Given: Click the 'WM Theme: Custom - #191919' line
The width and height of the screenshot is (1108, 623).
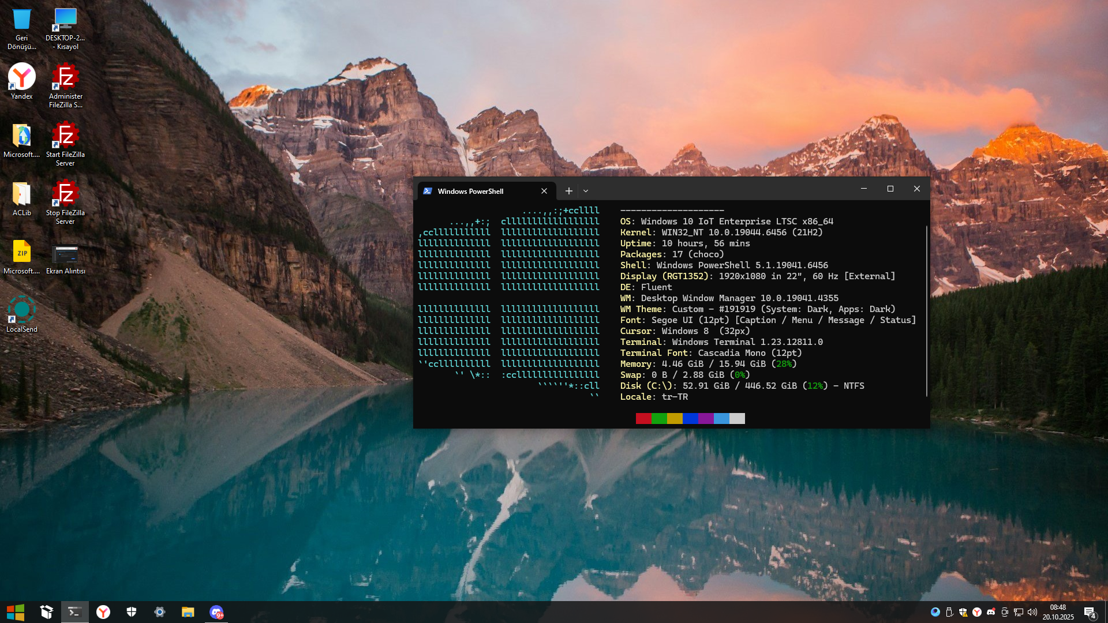Looking at the screenshot, I should pyautogui.click(x=758, y=309).
